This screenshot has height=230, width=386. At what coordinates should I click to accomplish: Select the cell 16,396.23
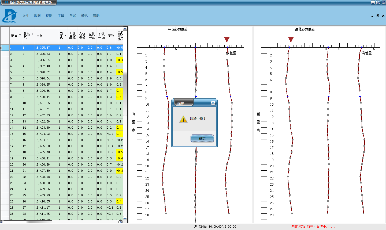[46, 54]
